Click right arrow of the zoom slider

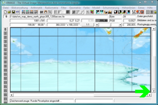(x=120, y=25)
